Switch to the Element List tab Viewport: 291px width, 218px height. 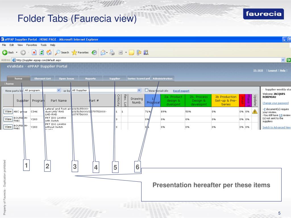pyautogui.click(x=43, y=78)
